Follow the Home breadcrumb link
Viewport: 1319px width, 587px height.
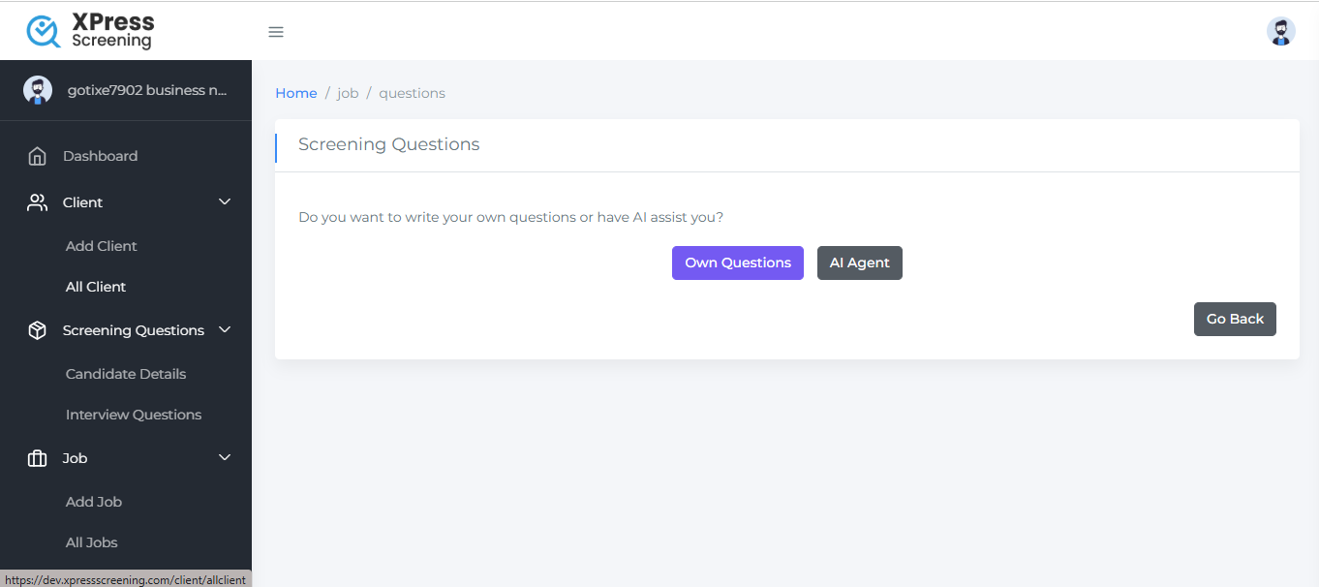tap(295, 93)
